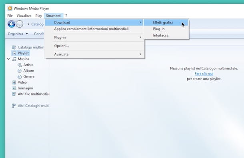Open the Play menu
The image size is (244, 158).
pos(38,16)
